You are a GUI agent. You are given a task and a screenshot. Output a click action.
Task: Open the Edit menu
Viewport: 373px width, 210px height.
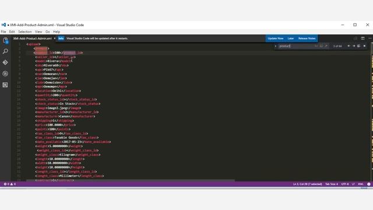click(x=12, y=32)
